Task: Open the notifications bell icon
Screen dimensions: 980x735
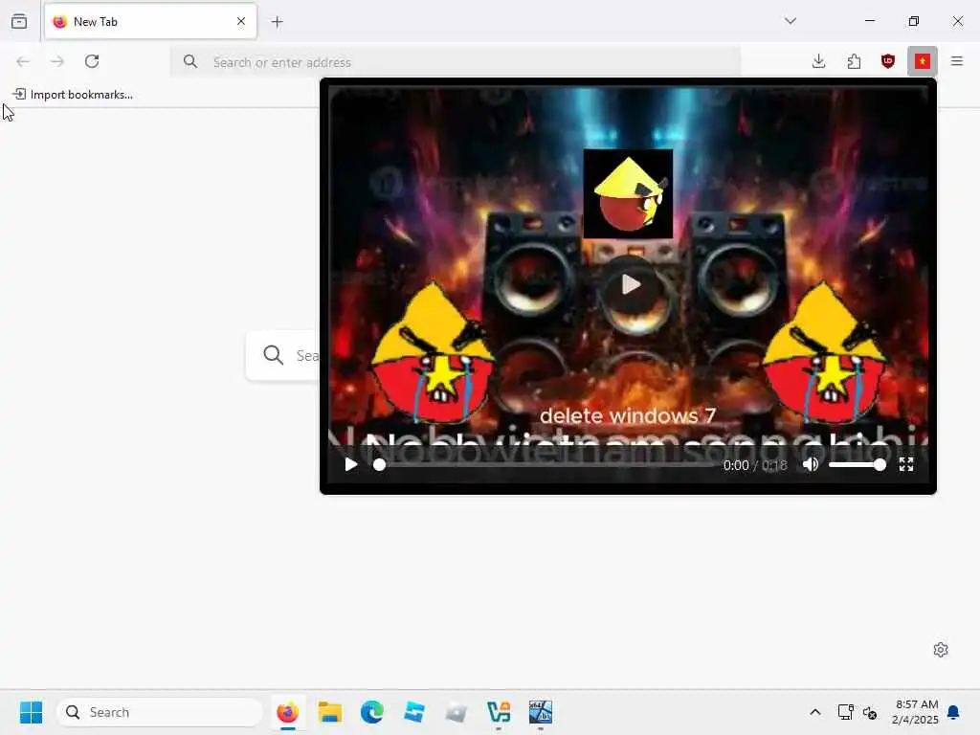Action: (x=954, y=712)
